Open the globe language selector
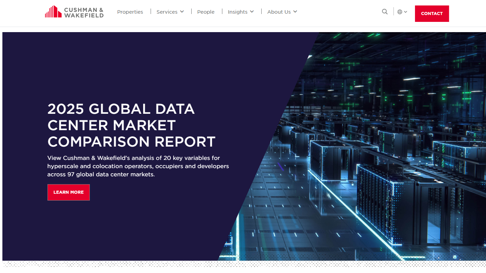This screenshot has height=273, width=486. 402,12
